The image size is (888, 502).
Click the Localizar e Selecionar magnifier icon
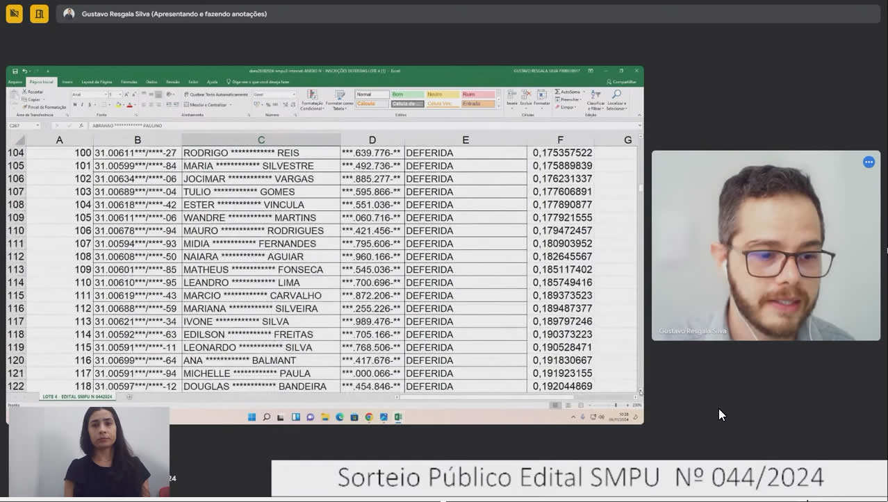click(x=616, y=94)
